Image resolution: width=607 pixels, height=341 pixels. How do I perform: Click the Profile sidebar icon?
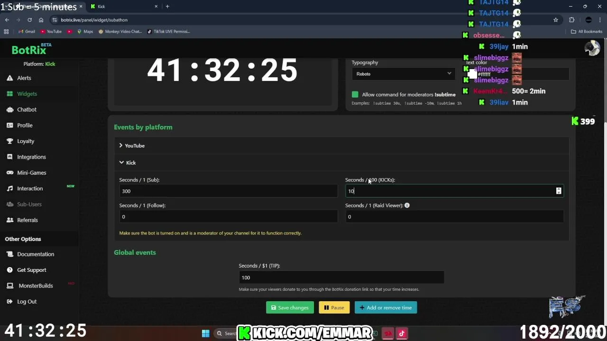click(x=9, y=126)
